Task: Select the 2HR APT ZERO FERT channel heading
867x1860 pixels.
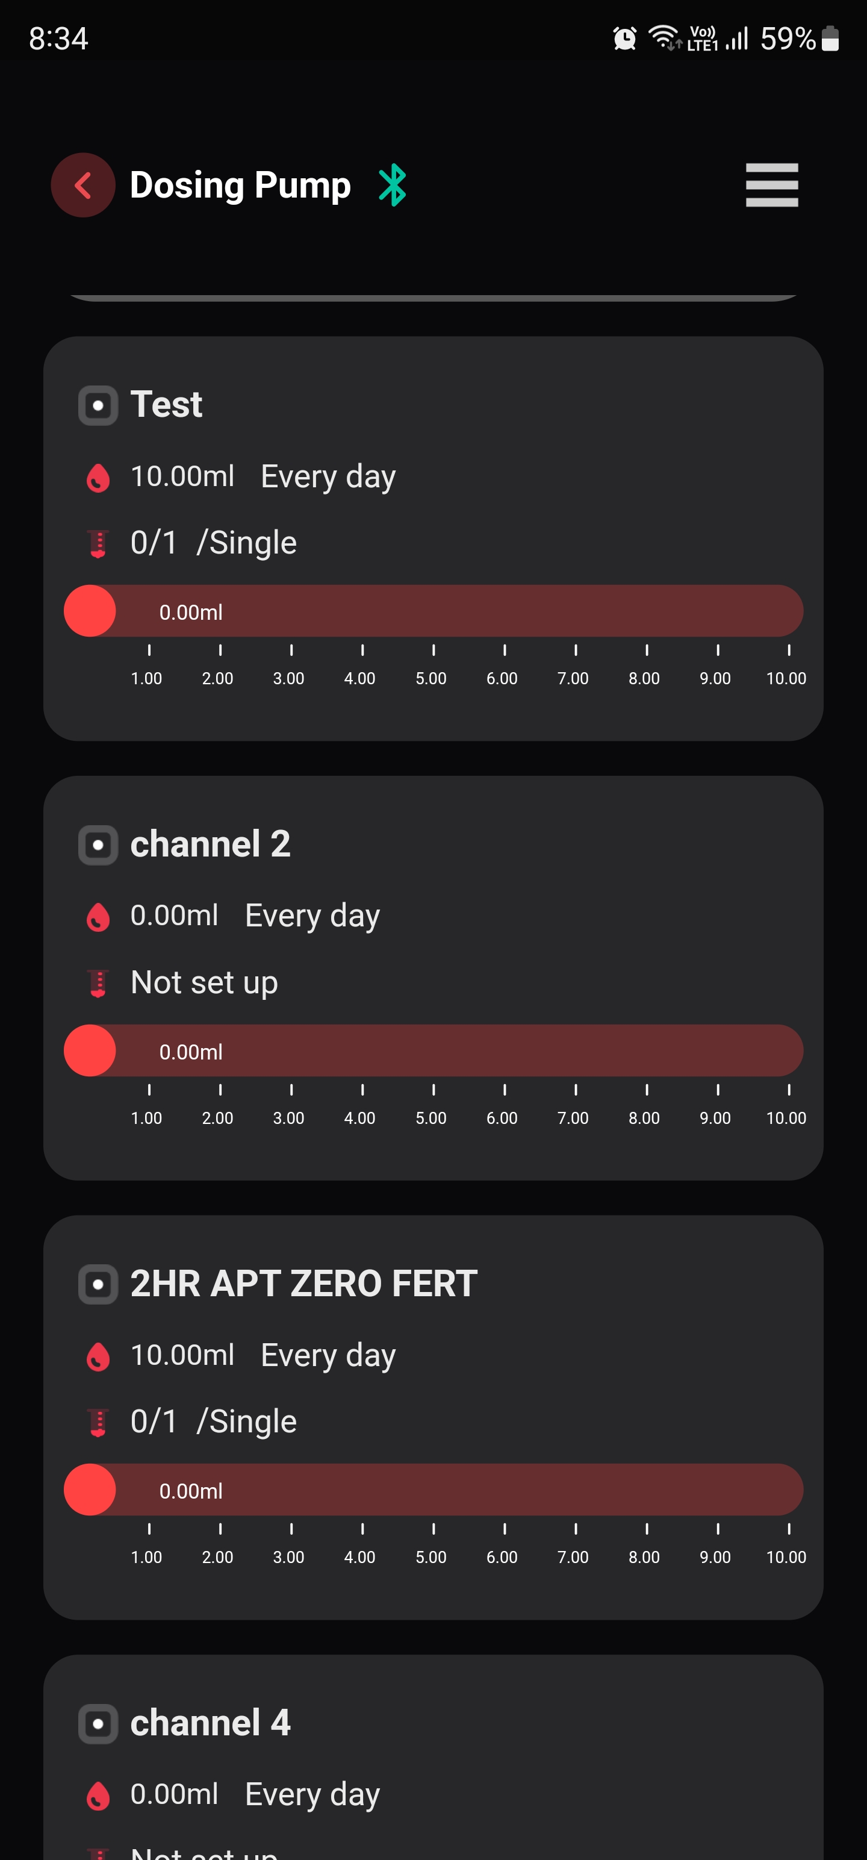Action: coord(304,1283)
